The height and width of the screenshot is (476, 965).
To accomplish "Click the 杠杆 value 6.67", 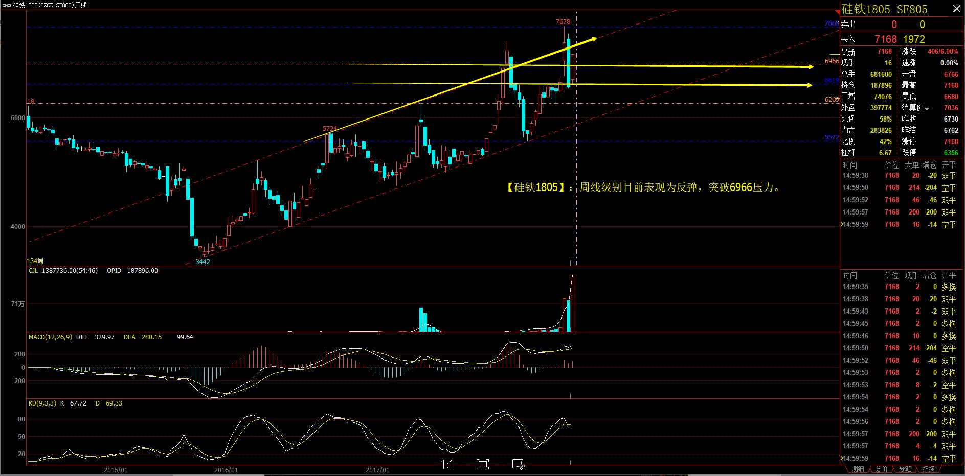I will (885, 153).
